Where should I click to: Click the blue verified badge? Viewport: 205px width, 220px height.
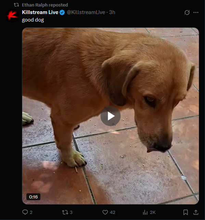coord(62,12)
